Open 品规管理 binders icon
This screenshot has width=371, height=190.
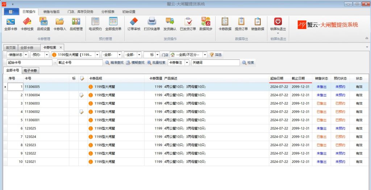pos(76,24)
